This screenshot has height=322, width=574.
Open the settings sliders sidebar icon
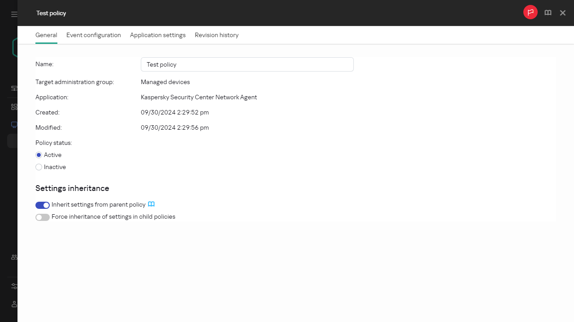tap(14, 286)
